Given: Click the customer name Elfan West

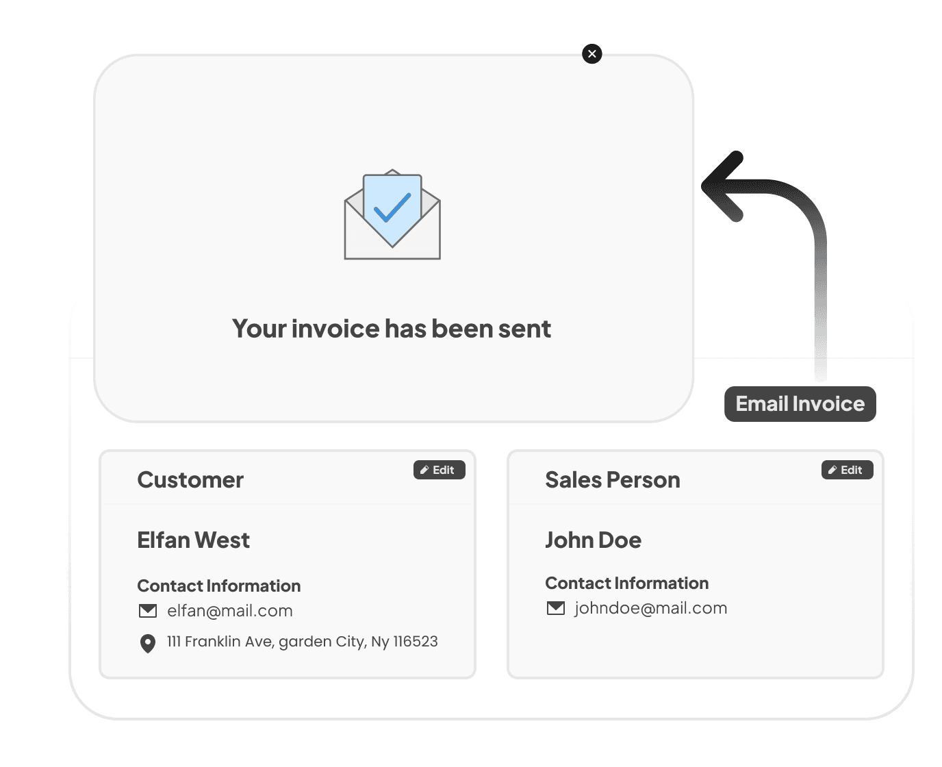Looking at the screenshot, I should pos(194,540).
